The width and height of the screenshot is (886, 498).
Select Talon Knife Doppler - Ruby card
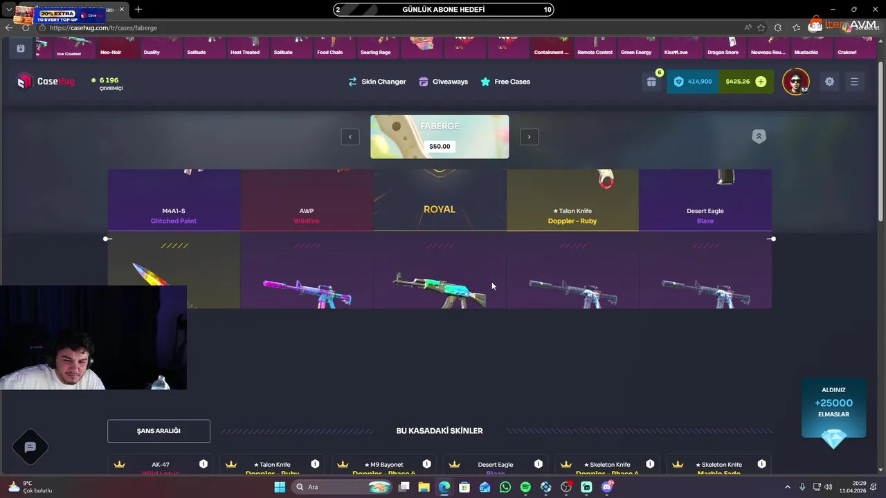[x=572, y=200]
